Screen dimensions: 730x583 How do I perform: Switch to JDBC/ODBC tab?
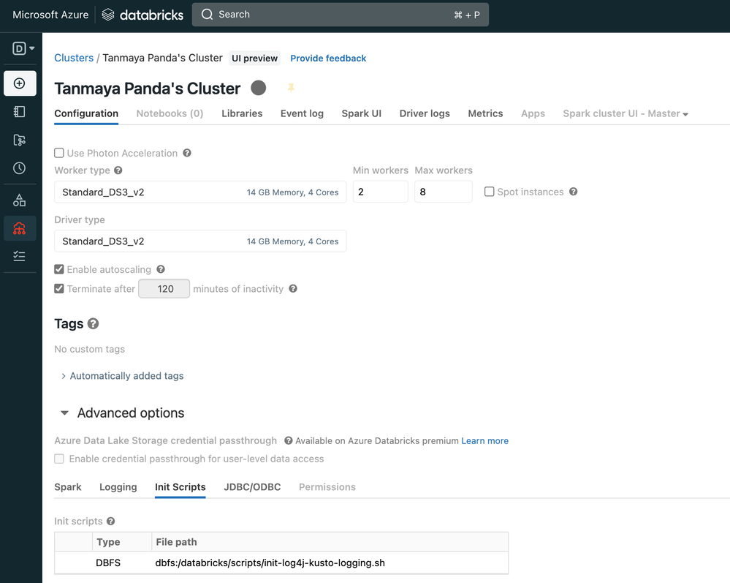(x=252, y=487)
